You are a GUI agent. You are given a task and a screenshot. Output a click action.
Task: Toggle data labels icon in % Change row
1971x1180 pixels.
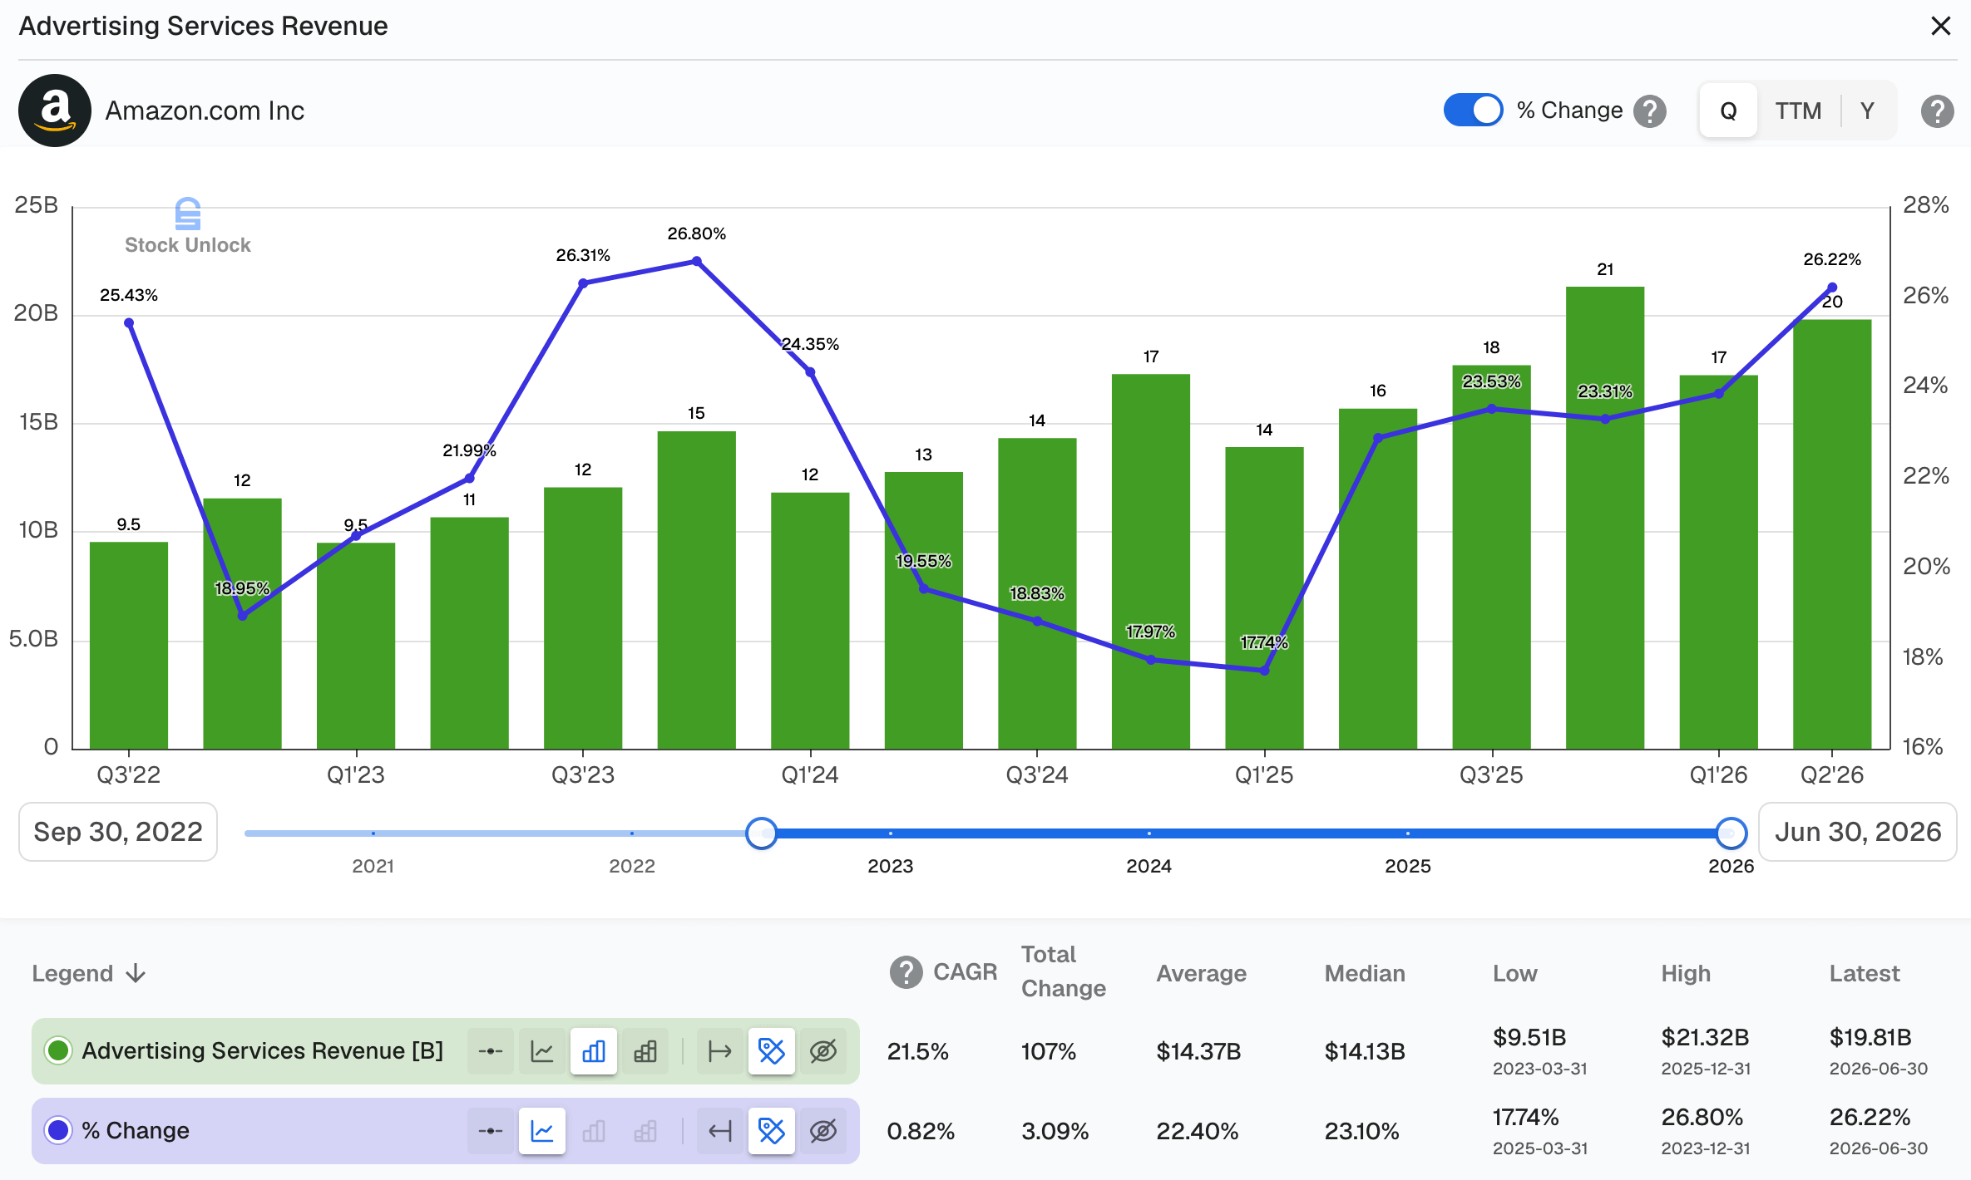(772, 1131)
